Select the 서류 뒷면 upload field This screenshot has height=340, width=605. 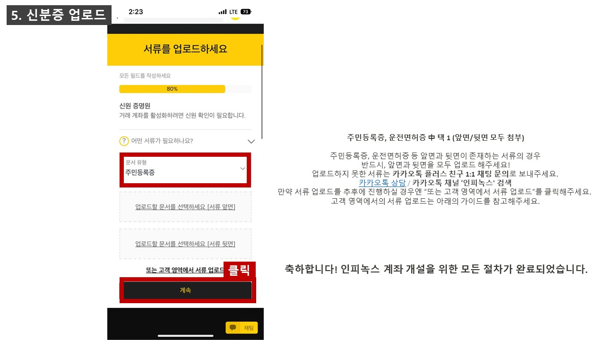[x=185, y=244]
